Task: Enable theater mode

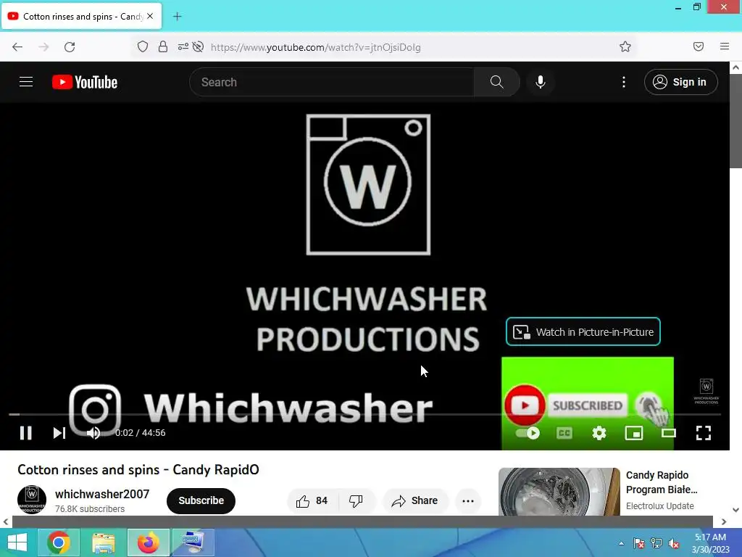Action: pyautogui.click(x=669, y=433)
